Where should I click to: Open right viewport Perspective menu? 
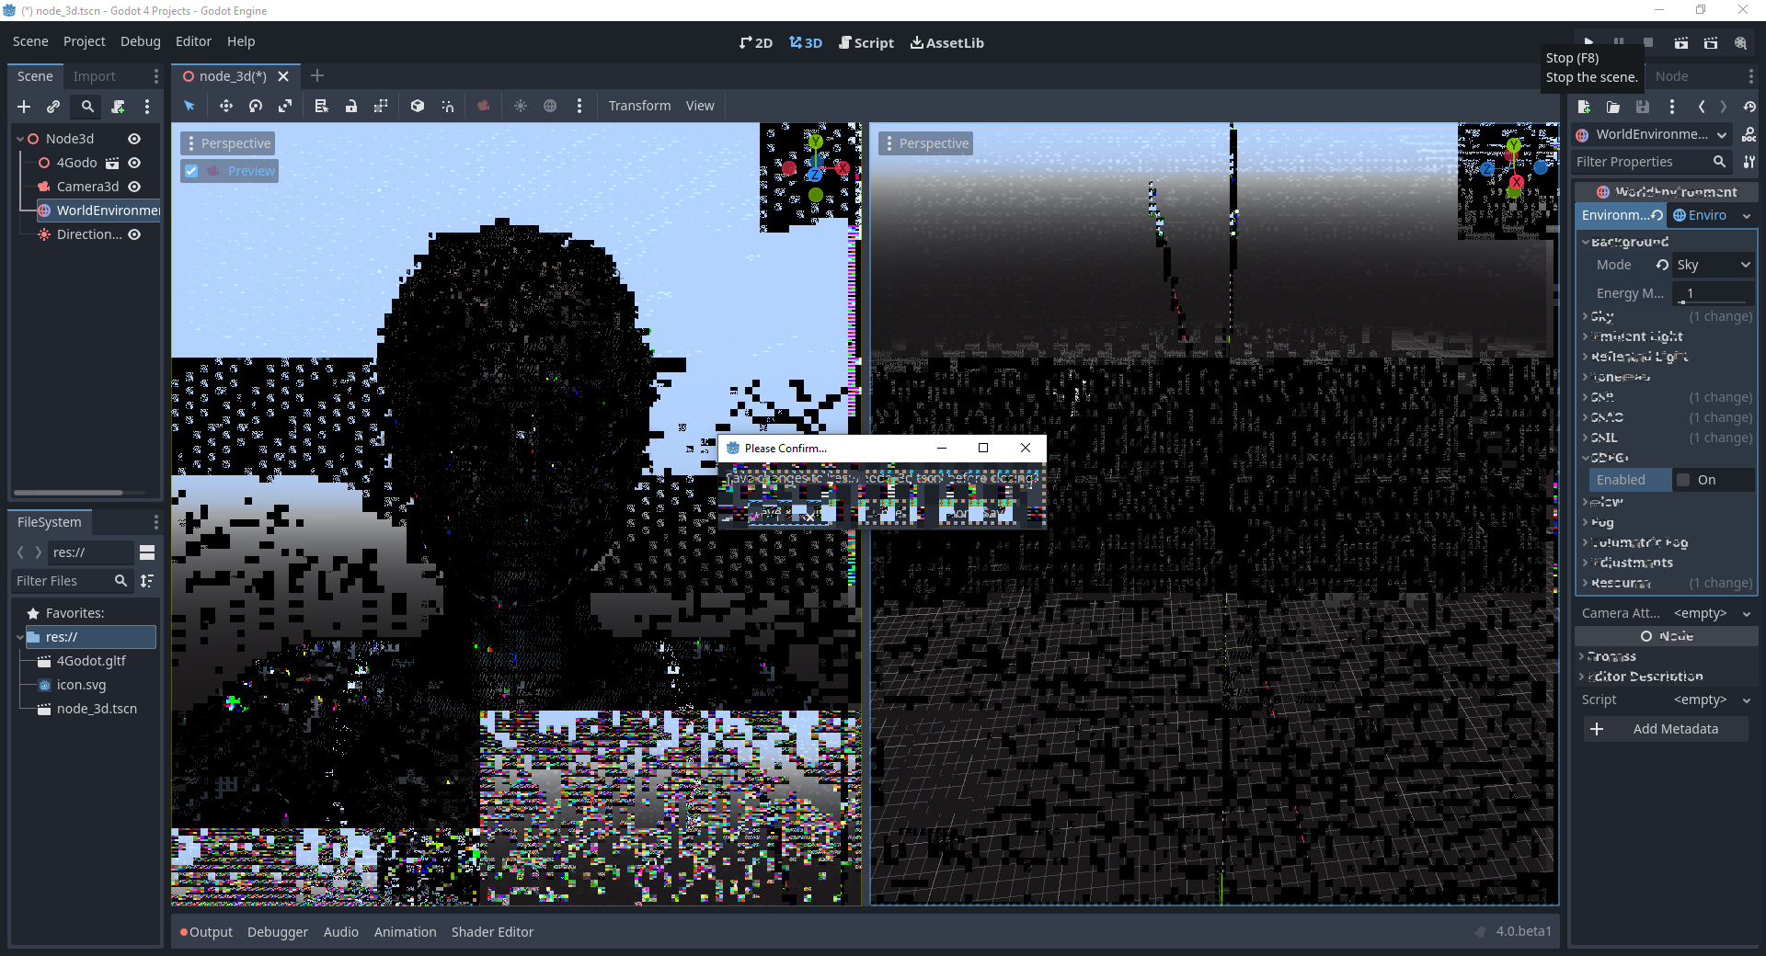coord(926,143)
